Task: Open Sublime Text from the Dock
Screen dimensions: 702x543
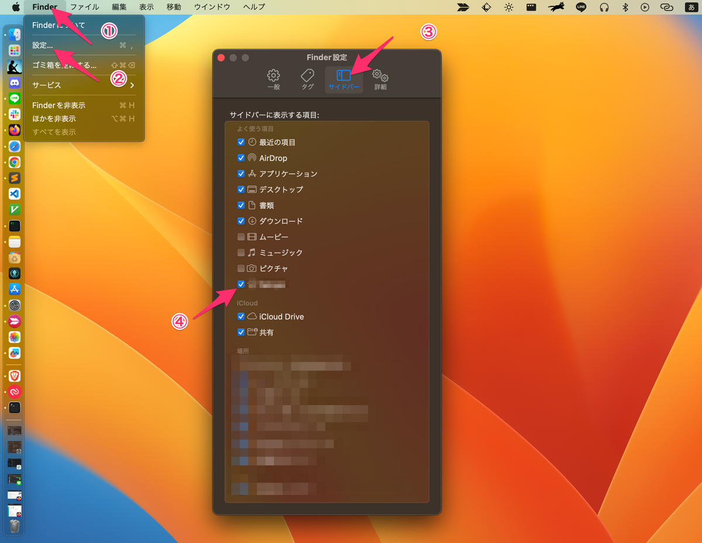Action: click(15, 178)
